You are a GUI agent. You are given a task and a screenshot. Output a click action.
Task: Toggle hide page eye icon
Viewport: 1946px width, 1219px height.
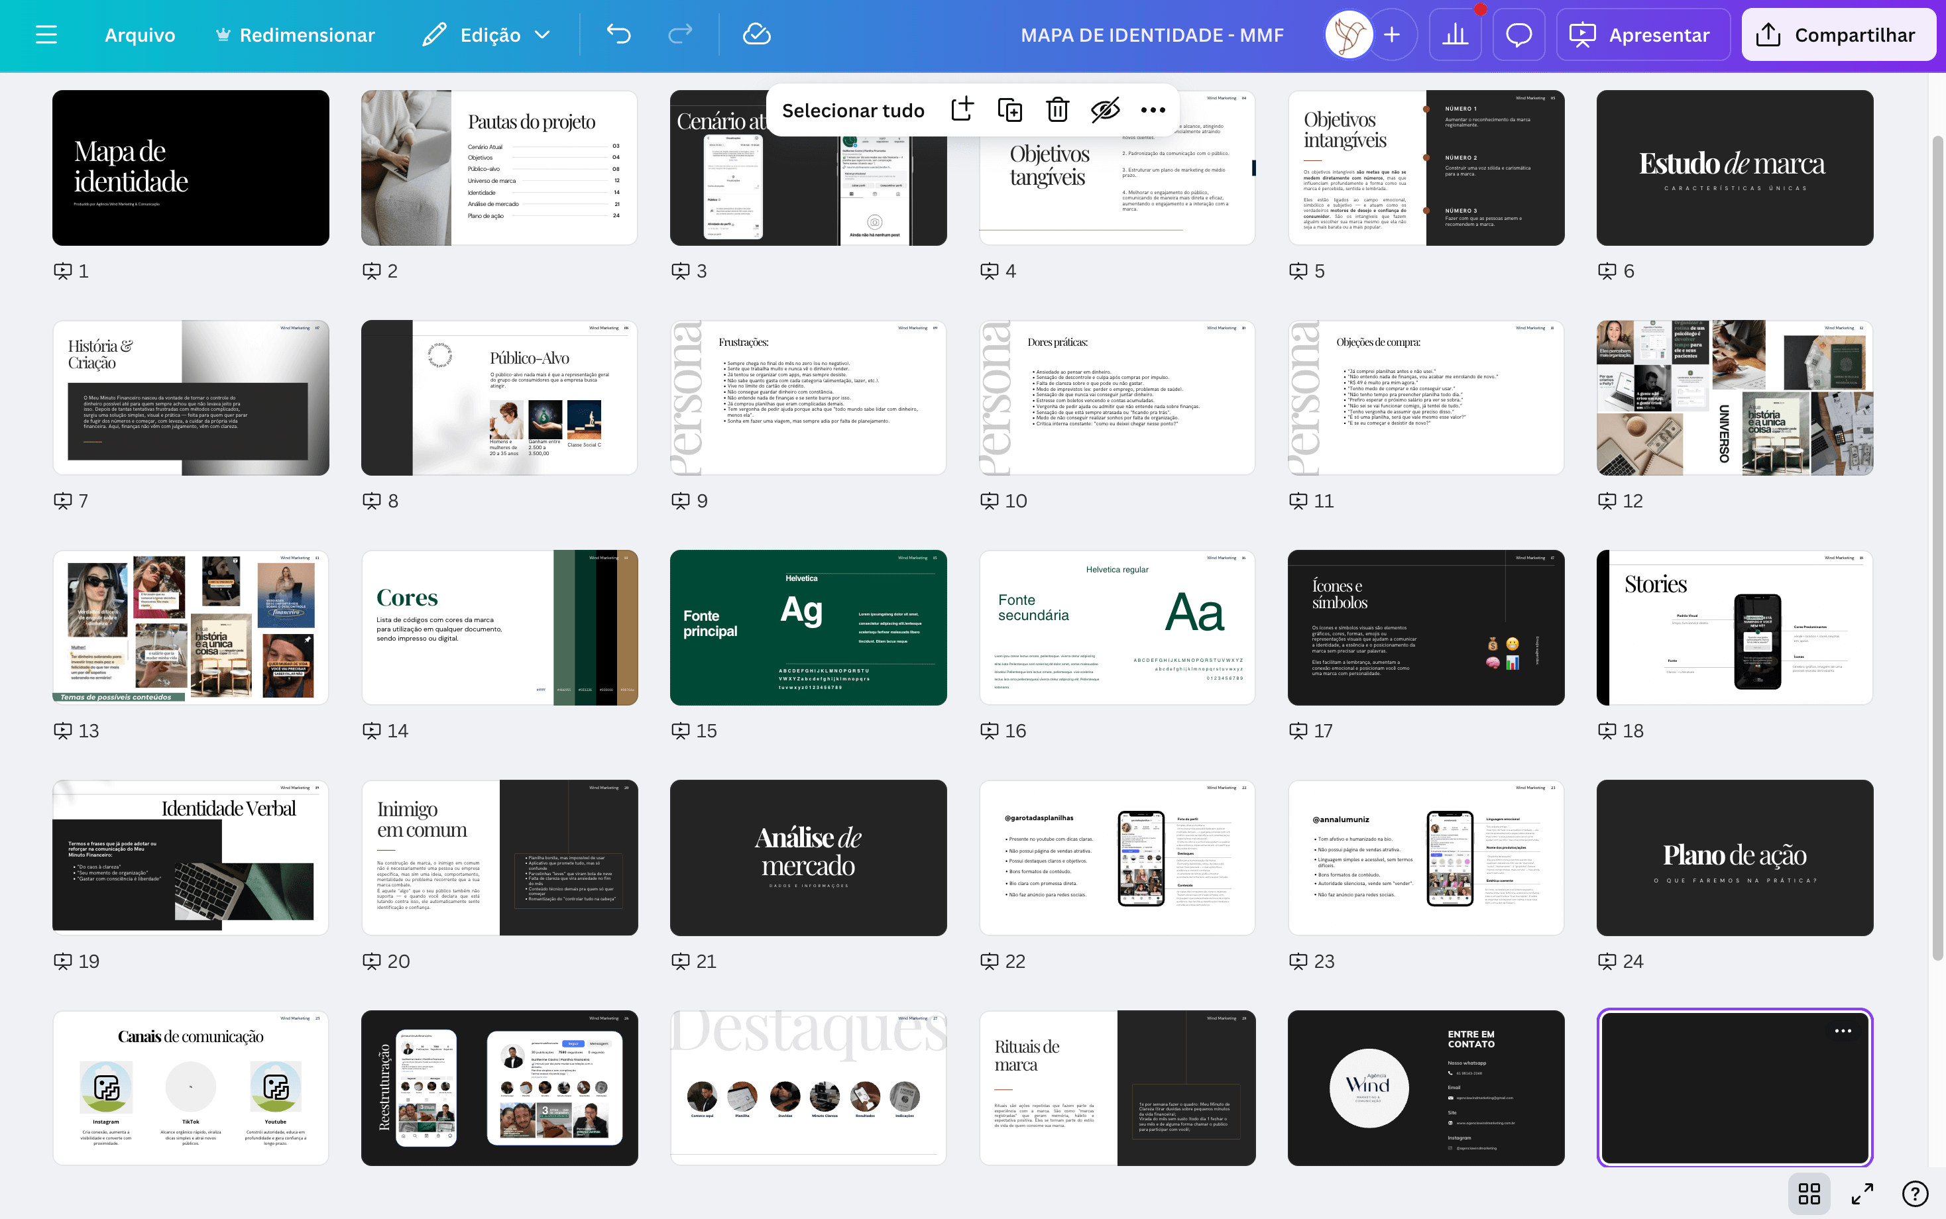(1105, 111)
